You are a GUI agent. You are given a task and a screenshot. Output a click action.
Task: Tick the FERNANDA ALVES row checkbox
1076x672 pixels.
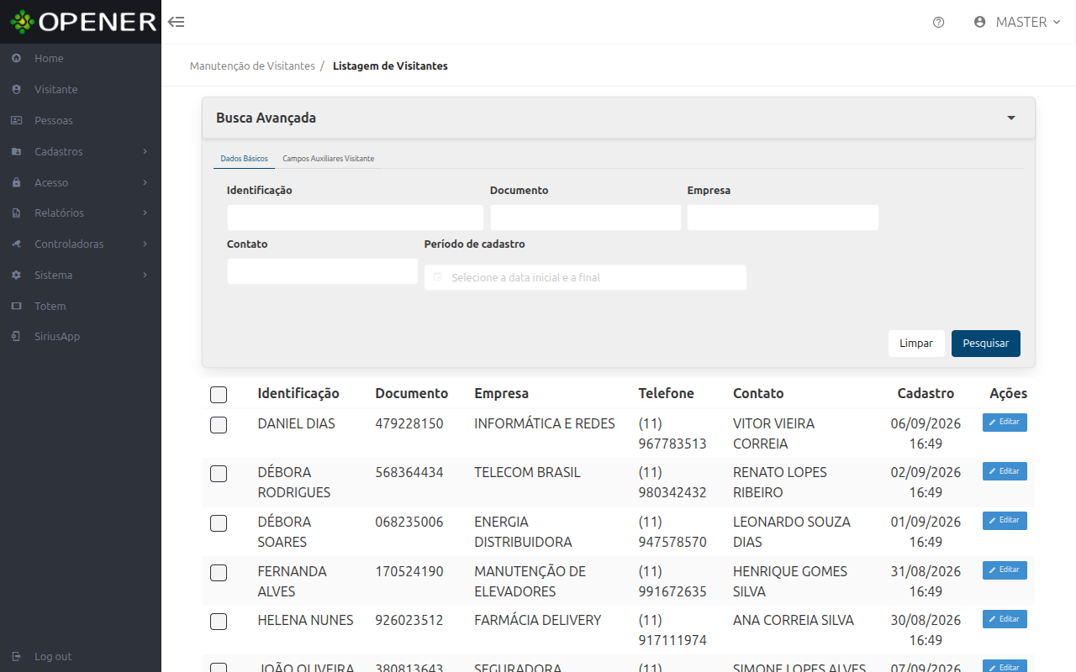coord(219,573)
